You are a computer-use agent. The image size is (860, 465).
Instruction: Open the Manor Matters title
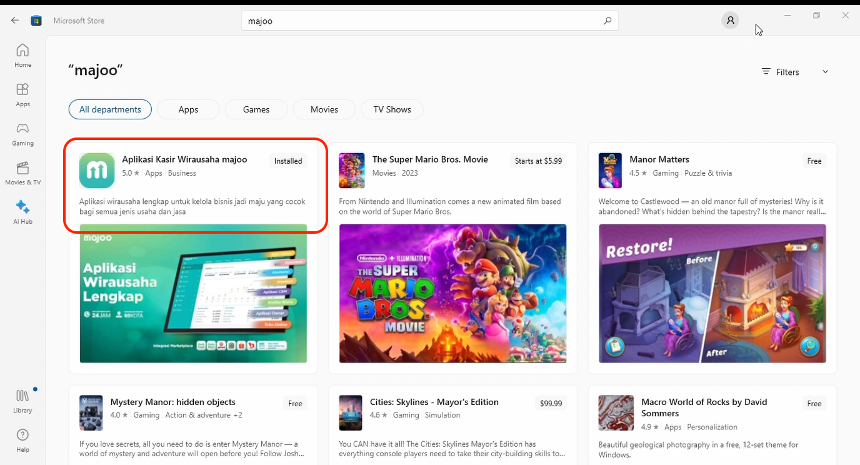pyautogui.click(x=659, y=159)
